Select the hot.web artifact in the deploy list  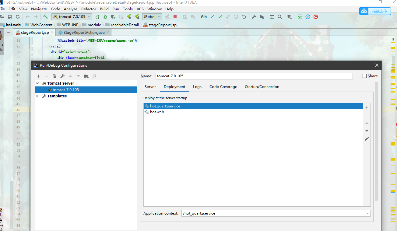click(253, 112)
